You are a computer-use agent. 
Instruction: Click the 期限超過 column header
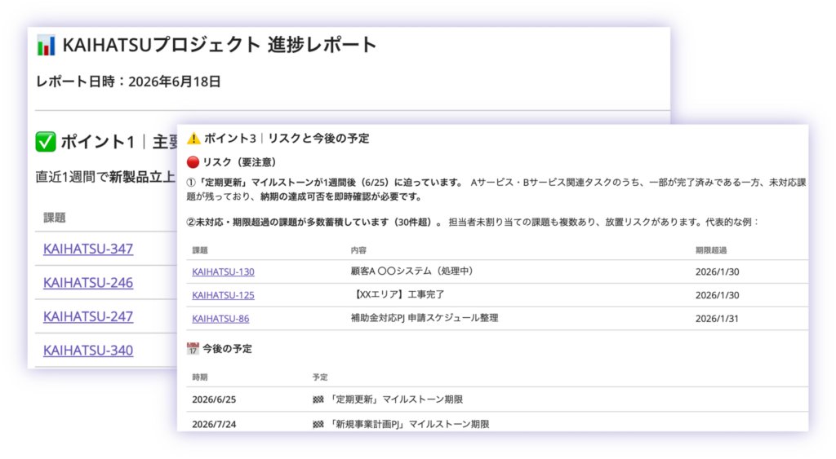[x=711, y=250]
